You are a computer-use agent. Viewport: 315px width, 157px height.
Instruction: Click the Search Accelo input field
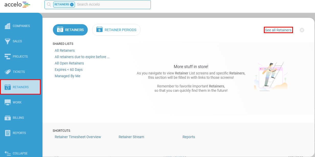(112, 4)
